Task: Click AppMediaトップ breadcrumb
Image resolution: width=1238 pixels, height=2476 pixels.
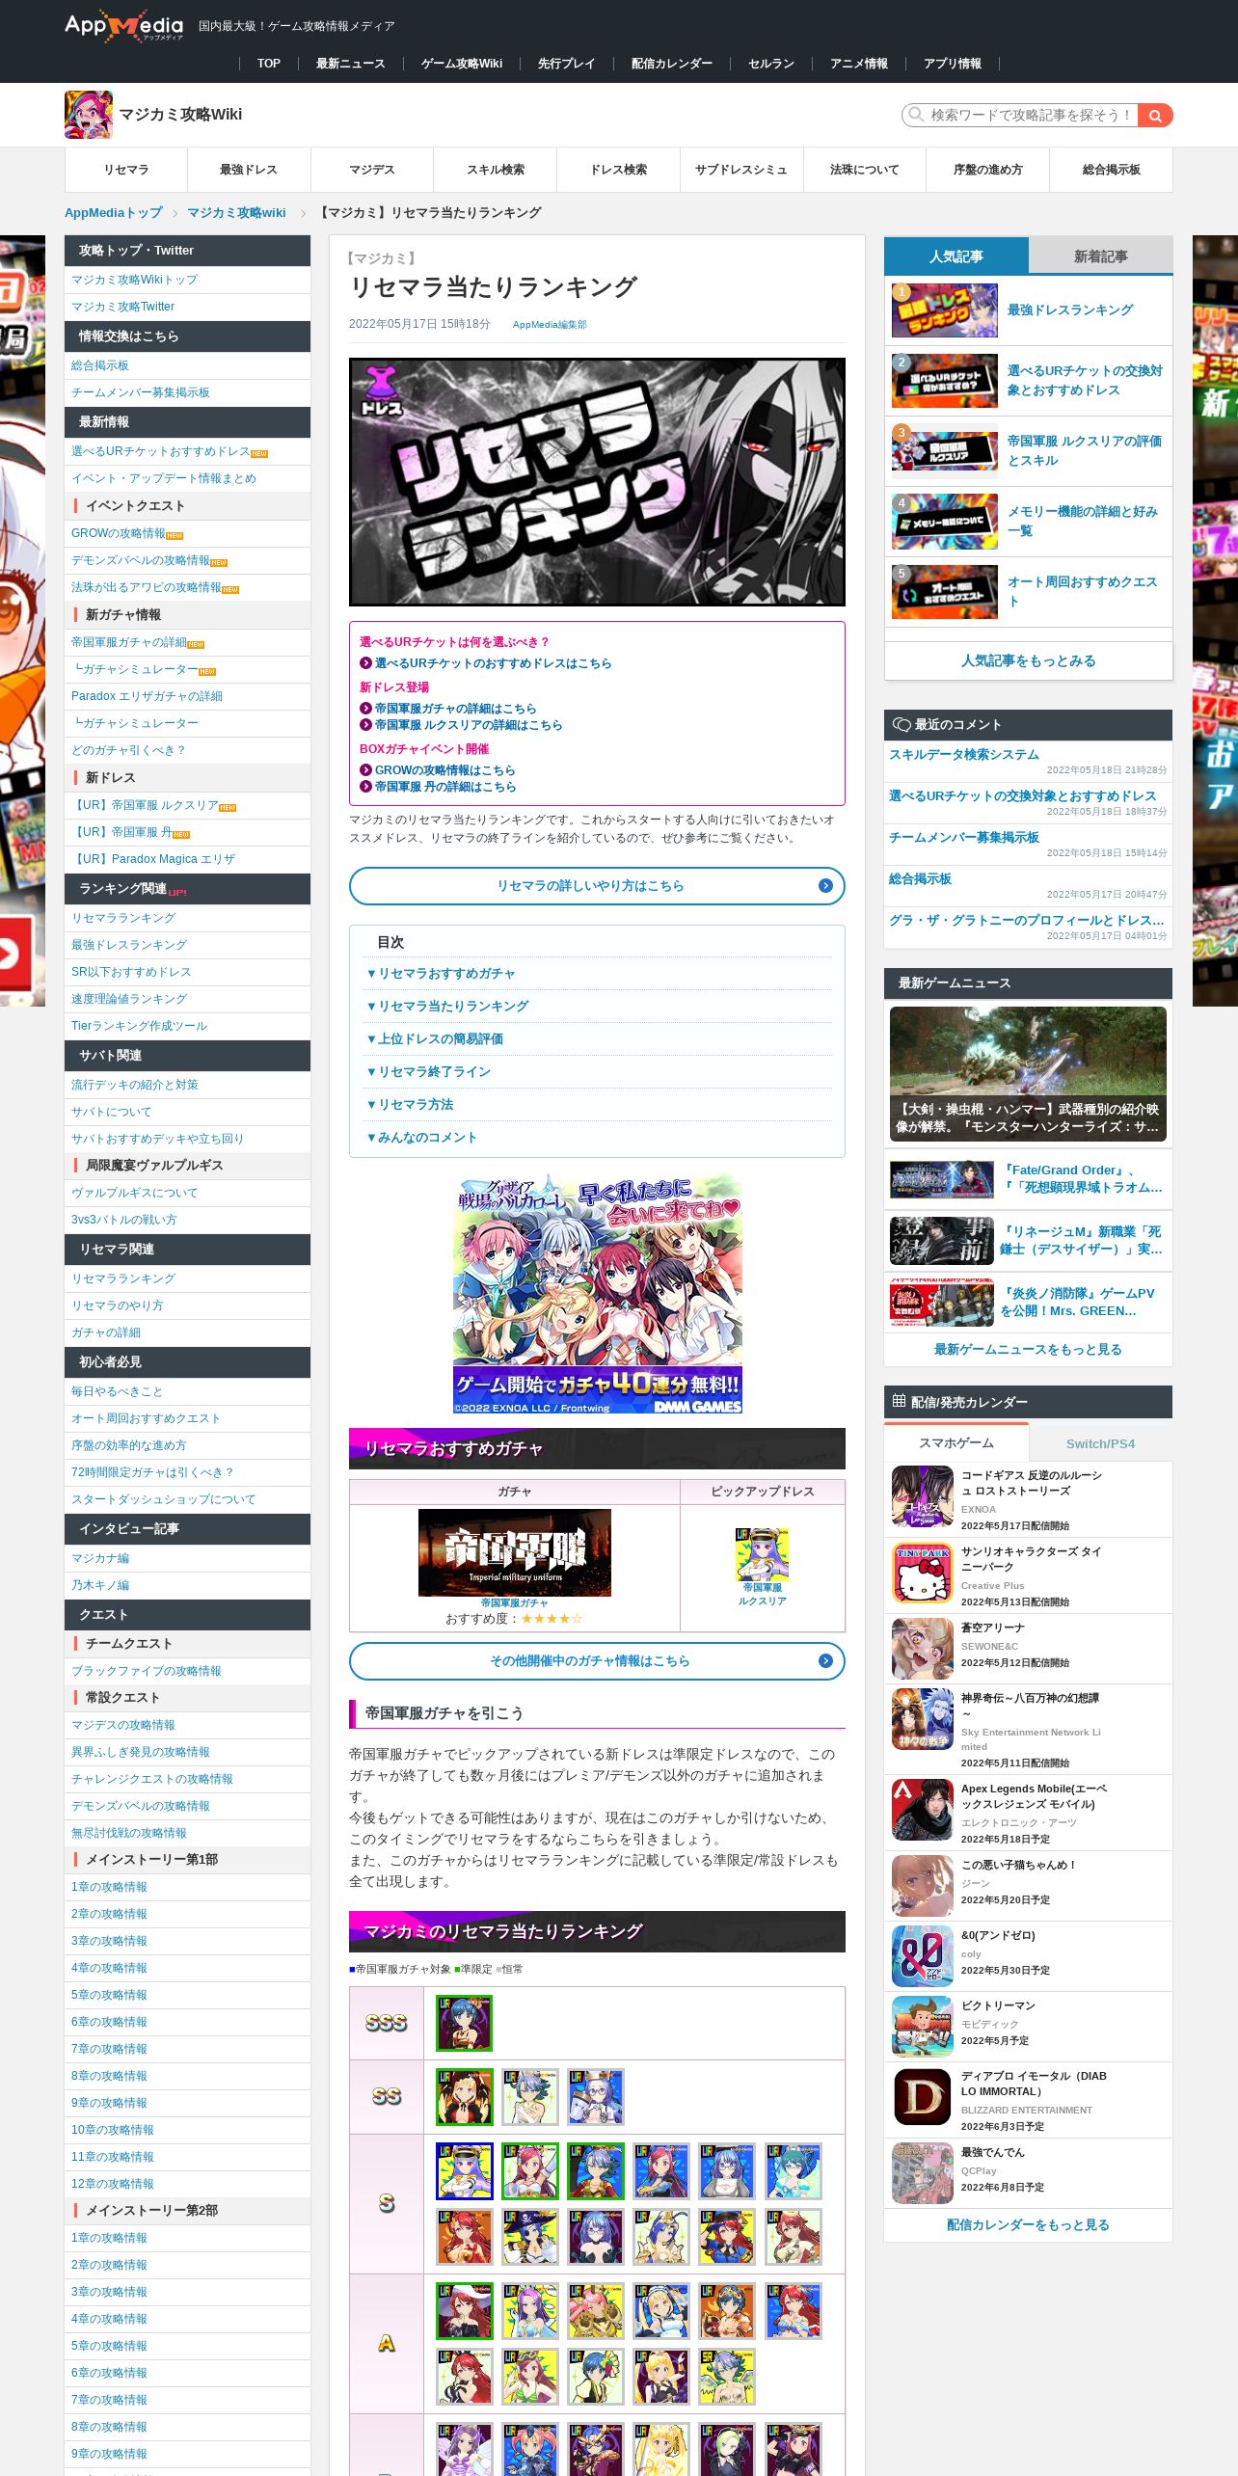Action: click(114, 213)
